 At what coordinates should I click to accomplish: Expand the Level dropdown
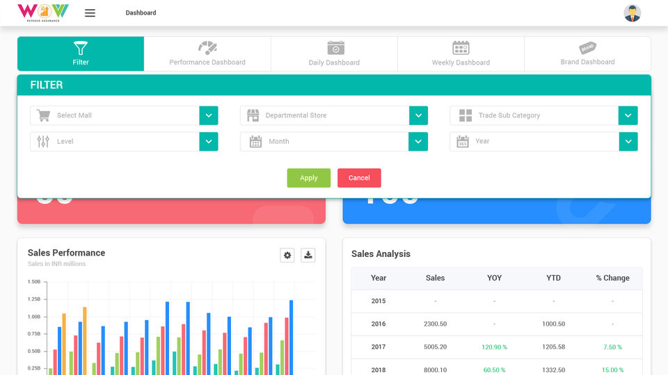click(x=208, y=142)
